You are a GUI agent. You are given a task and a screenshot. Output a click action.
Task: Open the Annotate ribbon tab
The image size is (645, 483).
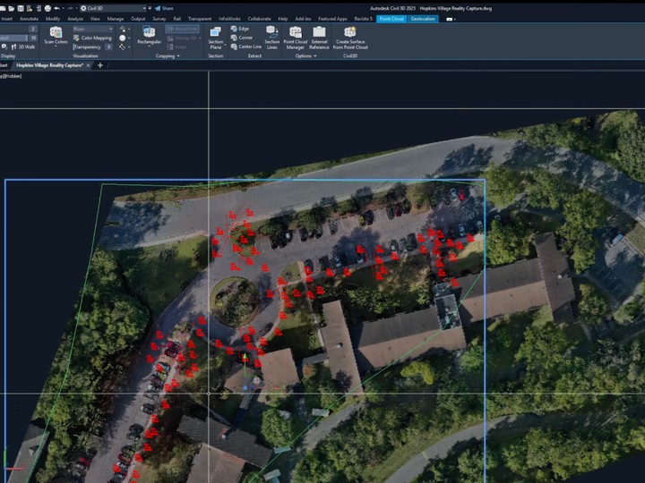tap(29, 19)
